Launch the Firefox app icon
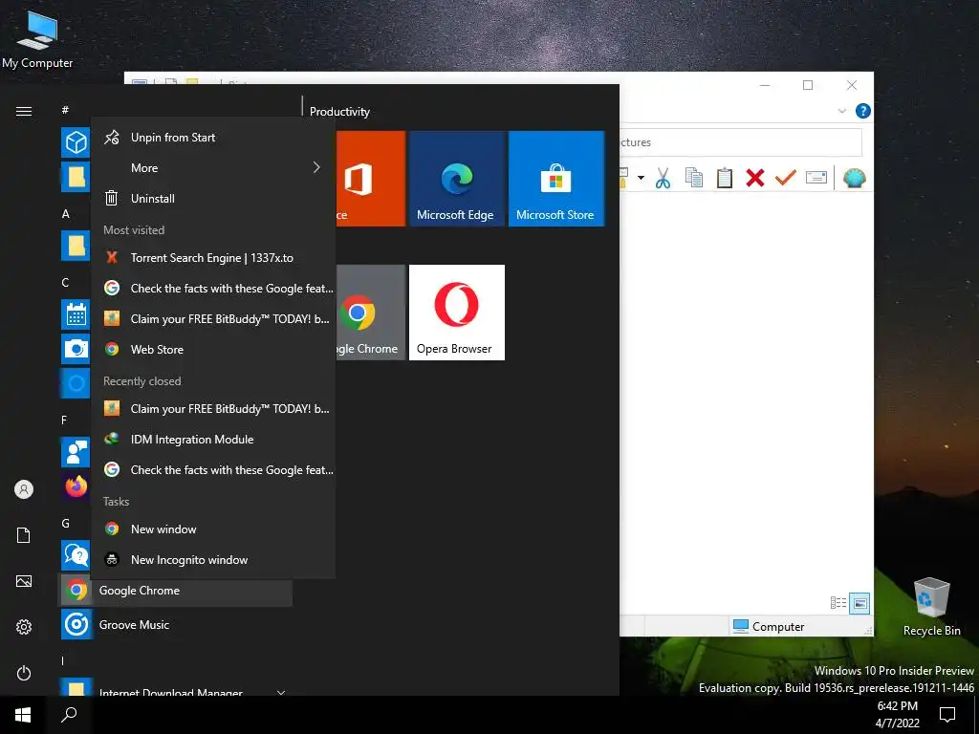 pos(76,486)
